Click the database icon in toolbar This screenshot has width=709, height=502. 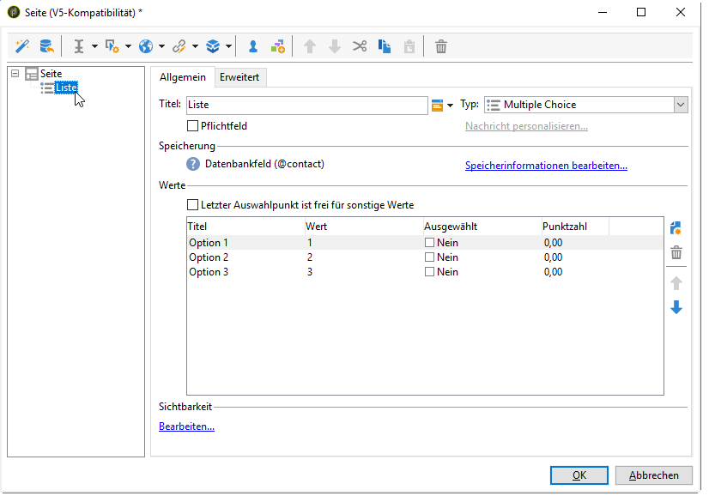pyautogui.click(x=46, y=46)
